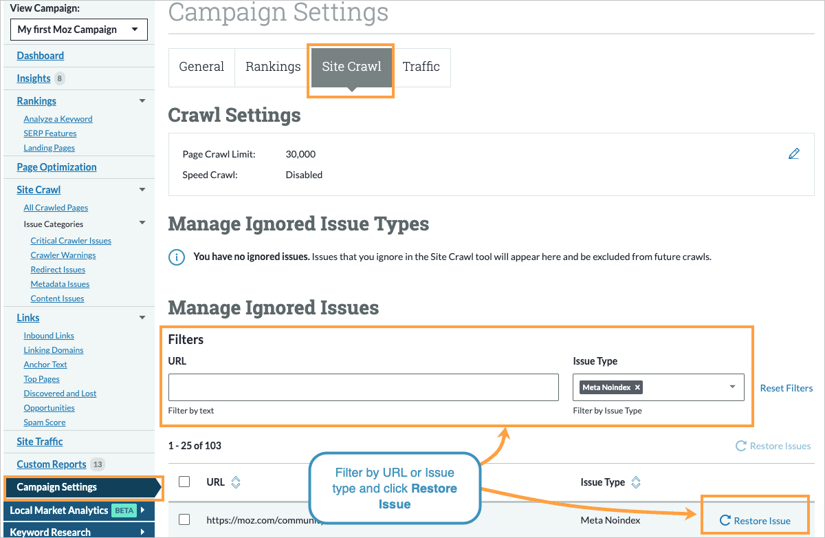Image resolution: width=825 pixels, height=538 pixels.
Task: Check the select-all checkbox in the table header
Action: coord(184,482)
